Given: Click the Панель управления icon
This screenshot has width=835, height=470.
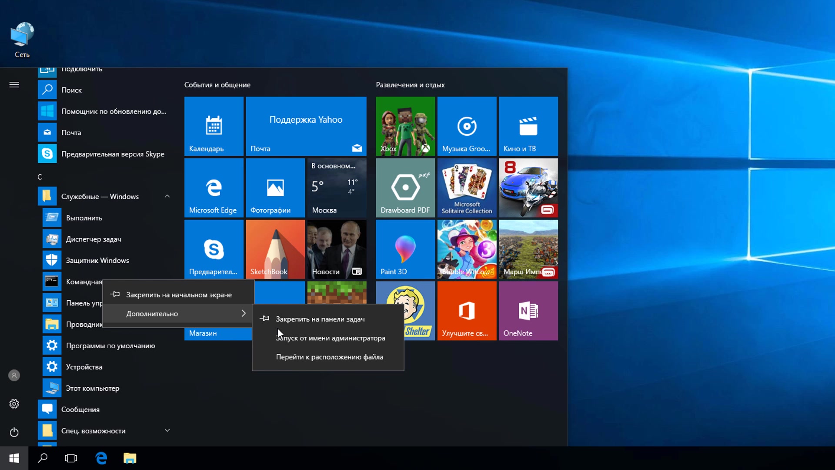Looking at the screenshot, I should 52,303.
